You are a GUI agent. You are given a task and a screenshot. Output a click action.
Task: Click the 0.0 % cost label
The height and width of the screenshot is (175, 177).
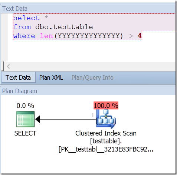pos(25,106)
